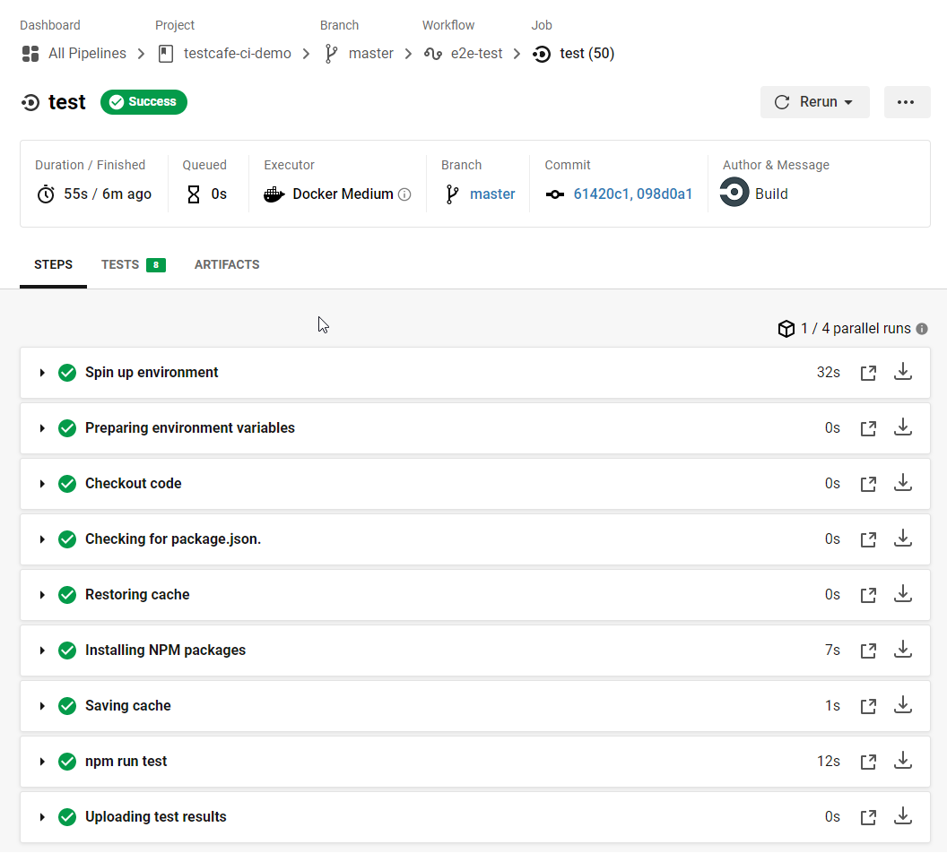
Task: Open Restoring cache output in new tab
Action: (x=868, y=595)
